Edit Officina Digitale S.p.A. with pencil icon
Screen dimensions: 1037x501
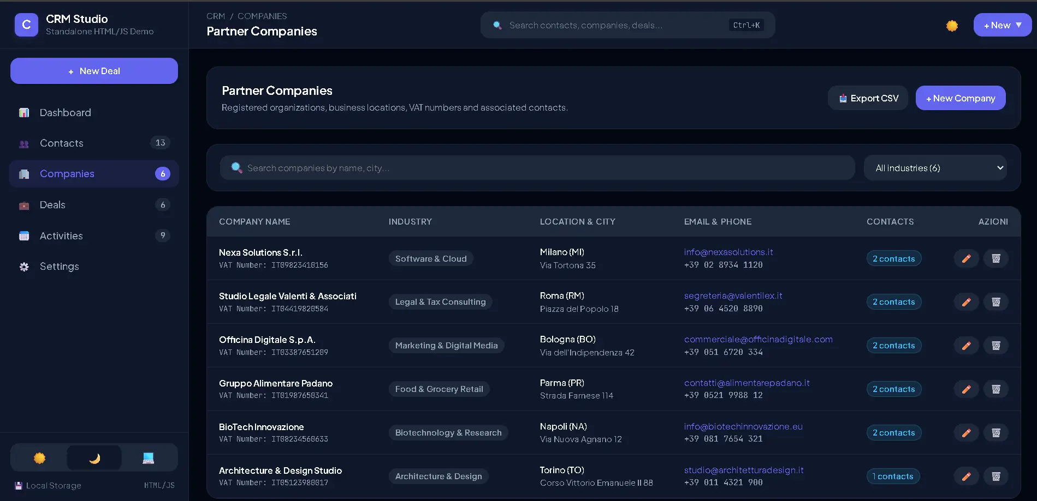[966, 346]
